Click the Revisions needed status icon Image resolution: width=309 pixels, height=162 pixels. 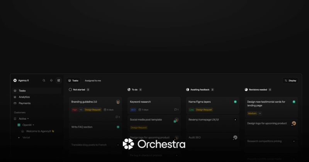coord(246,89)
